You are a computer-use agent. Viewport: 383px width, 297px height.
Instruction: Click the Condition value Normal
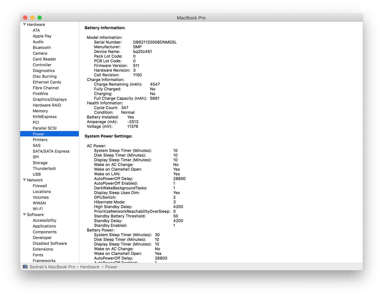coord(128,112)
